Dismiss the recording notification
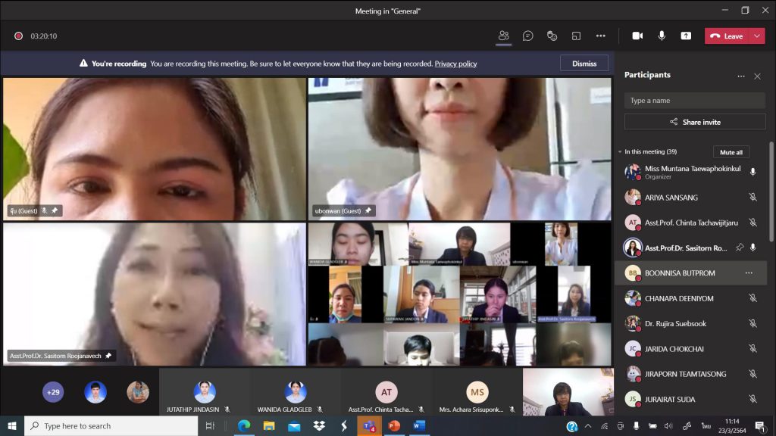 click(x=584, y=64)
